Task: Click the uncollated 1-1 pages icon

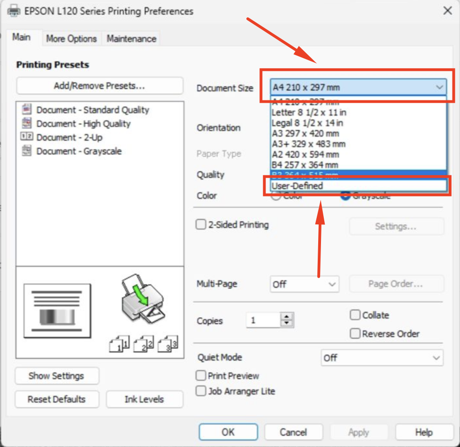Action: [x=118, y=344]
